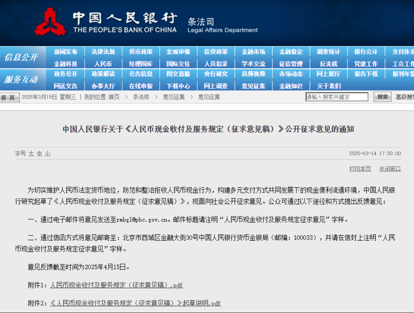The image size is (414, 313).
Task: Click the search keyword input field
Action: coord(337,97)
